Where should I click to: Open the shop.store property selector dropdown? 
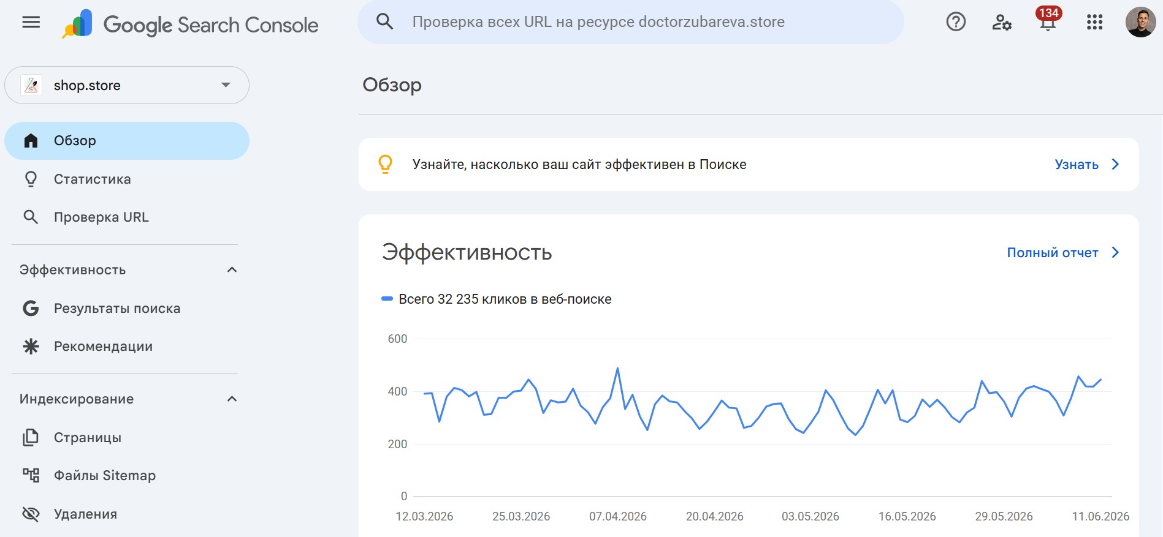point(127,85)
